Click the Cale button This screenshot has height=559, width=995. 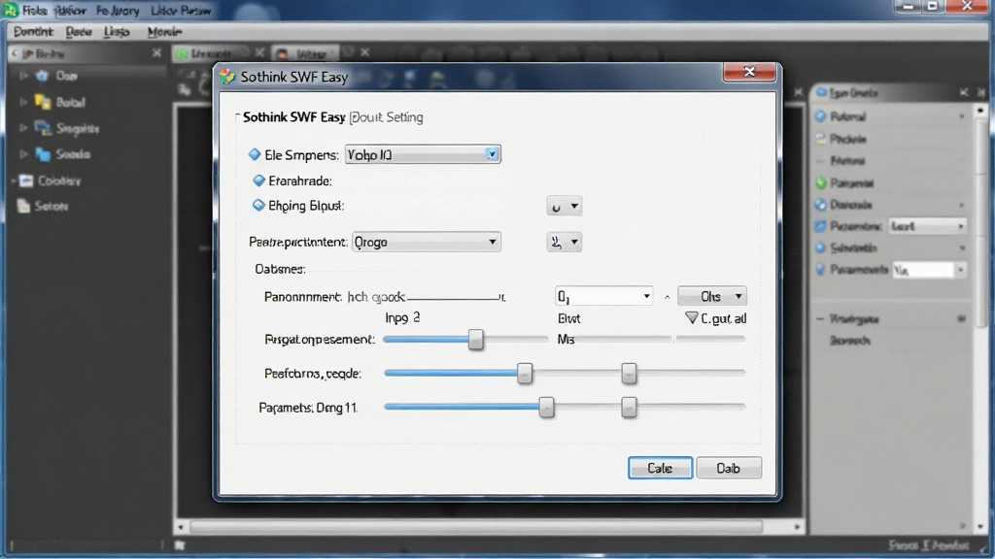660,468
